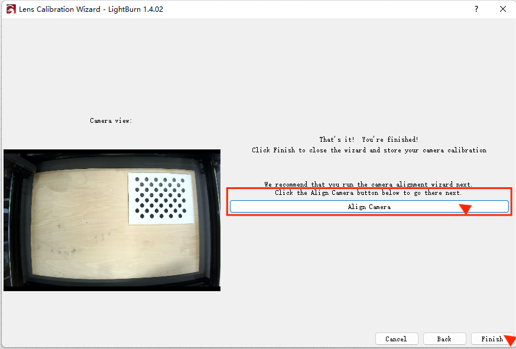Click the "We recommend that you run" text line
This screenshot has width=516, height=349.
pyautogui.click(x=368, y=184)
